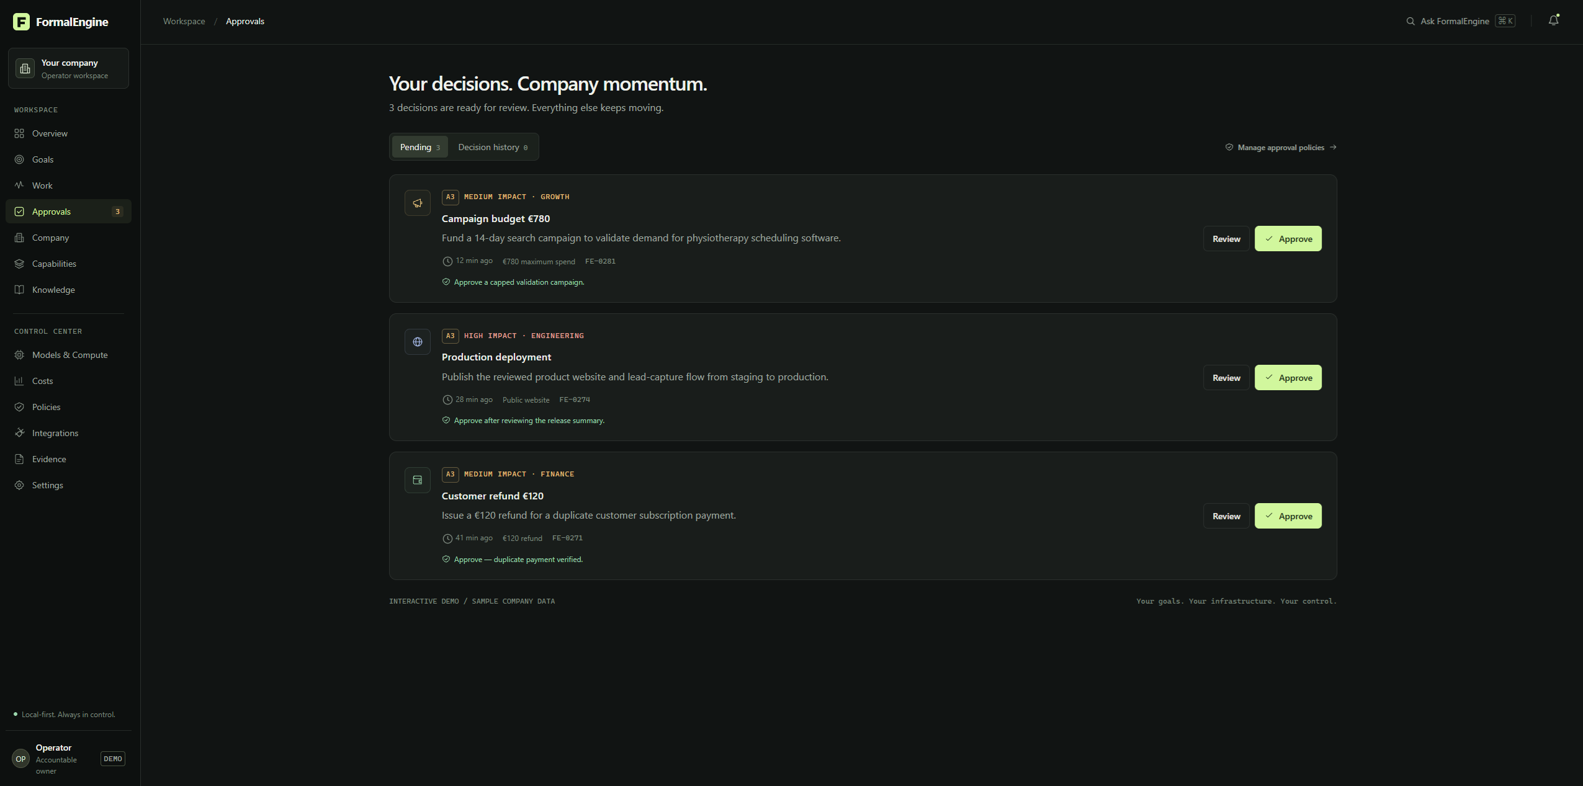Viewport: 1583px width, 786px height.
Task: Open the Your company workspace switcher
Action: (x=68, y=68)
